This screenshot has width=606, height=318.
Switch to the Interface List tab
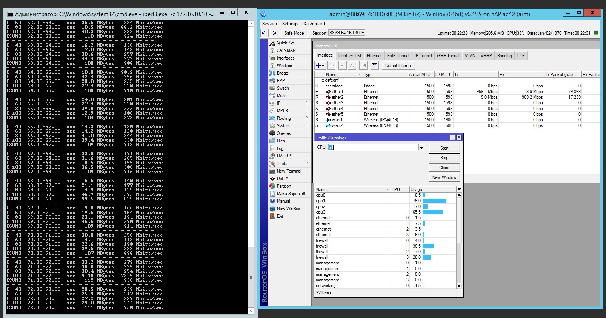tap(349, 56)
